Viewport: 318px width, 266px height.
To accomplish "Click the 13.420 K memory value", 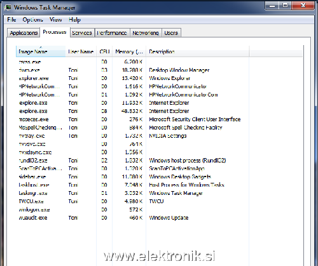I will [x=132, y=78].
